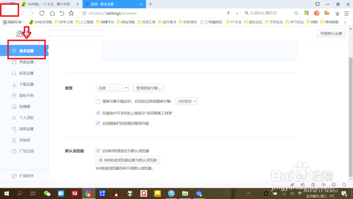Bookmark the page with the star icon
Viewport: 353px width, 199px height.
point(71,13)
